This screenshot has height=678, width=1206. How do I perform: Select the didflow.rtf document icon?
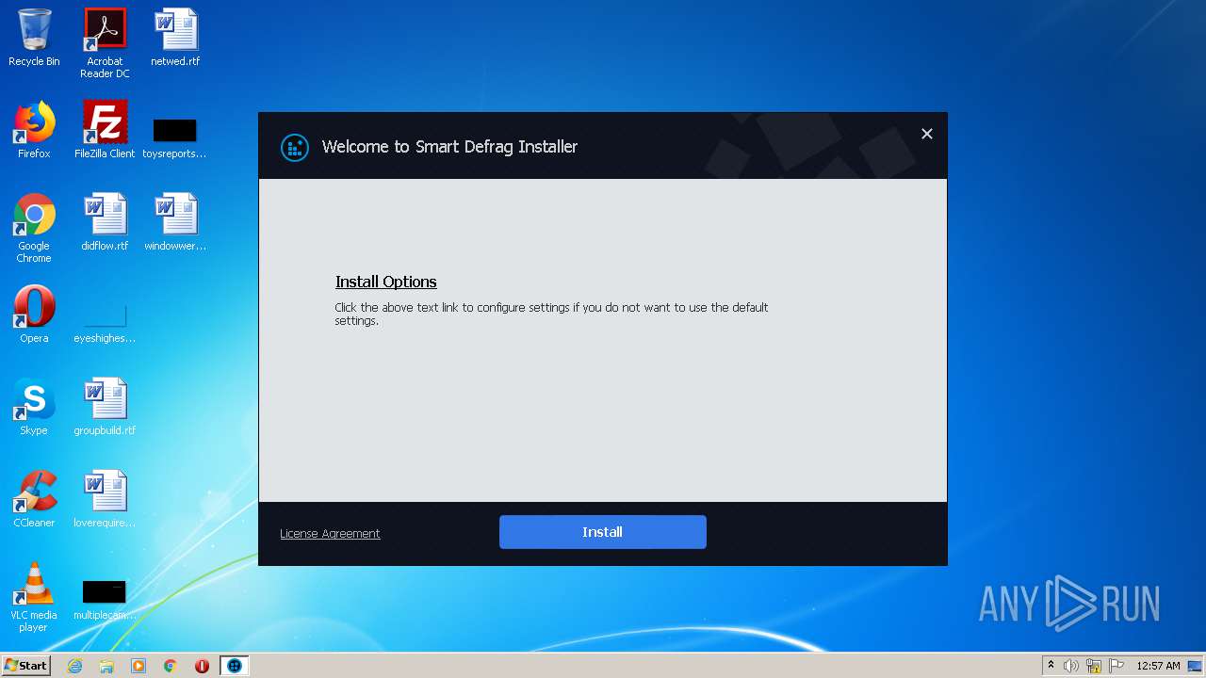[x=105, y=222]
